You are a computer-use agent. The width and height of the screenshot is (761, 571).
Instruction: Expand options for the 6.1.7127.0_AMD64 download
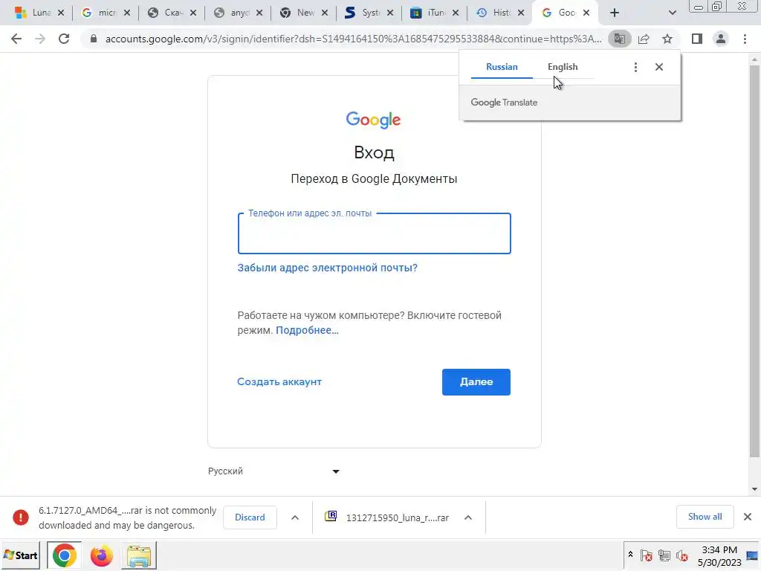click(295, 517)
